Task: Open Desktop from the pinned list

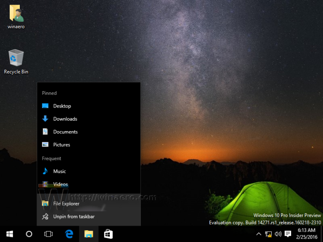Action: (62, 106)
